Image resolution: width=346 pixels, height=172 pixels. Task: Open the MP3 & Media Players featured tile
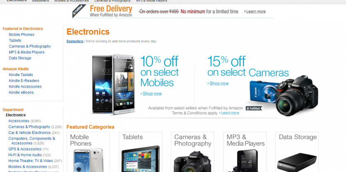click(x=245, y=152)
